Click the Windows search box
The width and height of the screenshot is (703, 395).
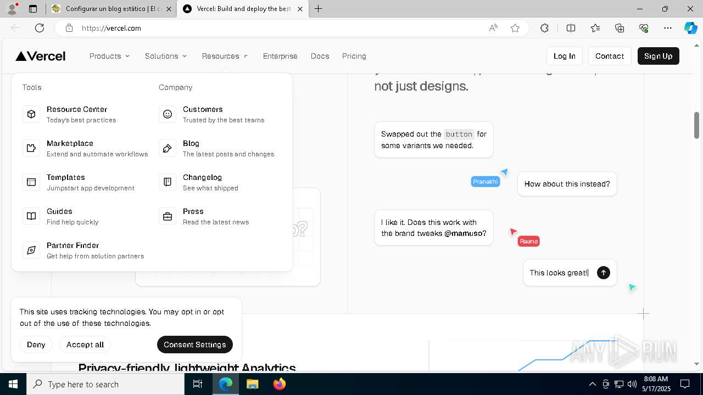coord(105,384)
